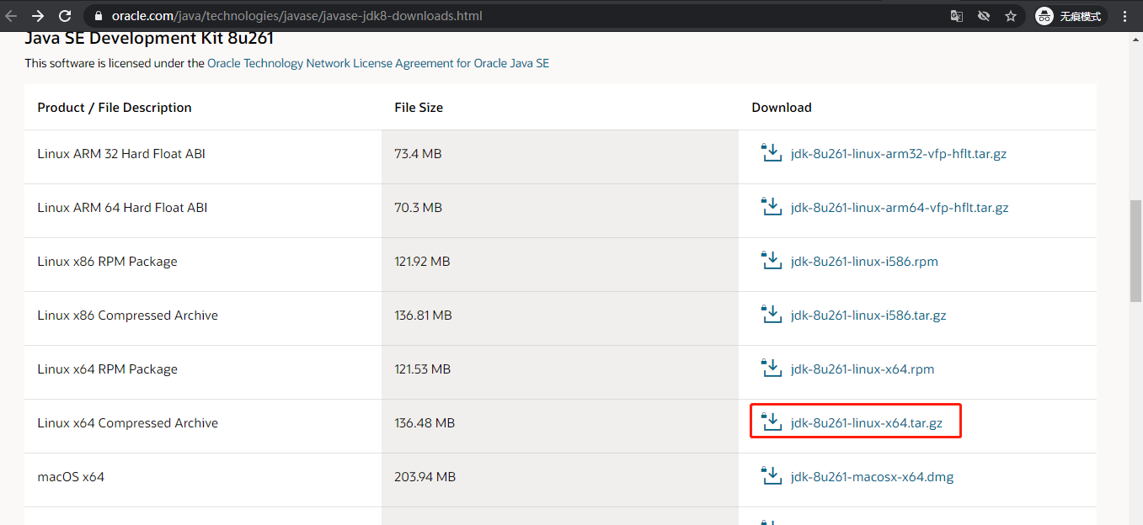Click the eye-slash tracking icon
The width and height of the screenshot is (1143, 525).
[983, 16]
